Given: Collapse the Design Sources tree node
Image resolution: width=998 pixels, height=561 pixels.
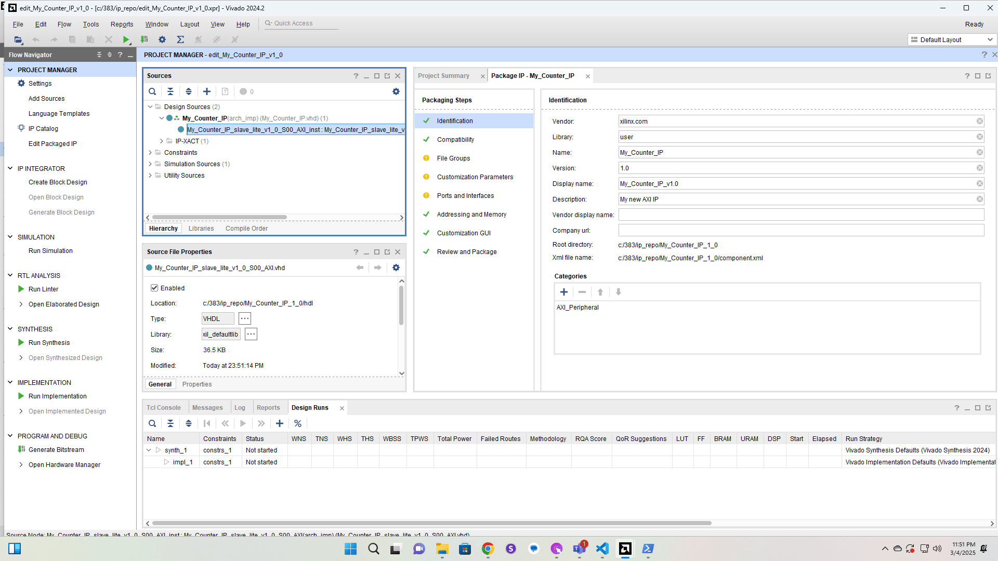Looking at the screenshot, I should 150,106.
